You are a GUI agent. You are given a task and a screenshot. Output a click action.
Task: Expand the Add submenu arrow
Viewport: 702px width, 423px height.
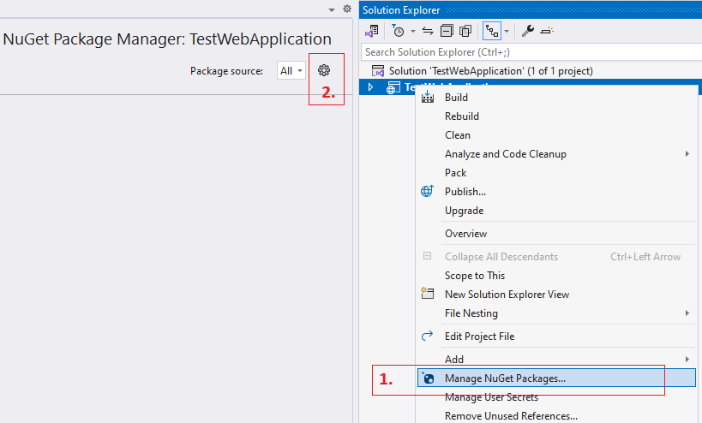tap(687, 359)
